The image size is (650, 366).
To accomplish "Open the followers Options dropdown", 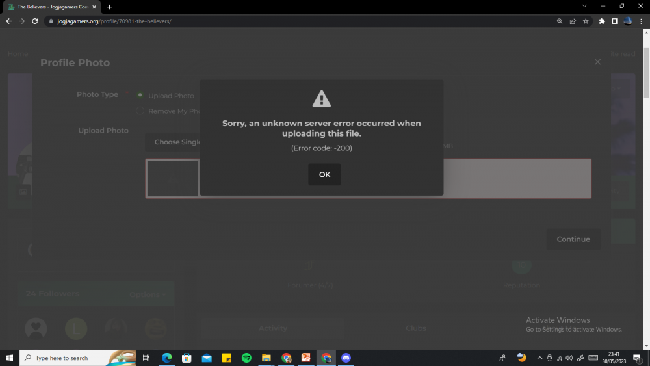I will point(148,294).
